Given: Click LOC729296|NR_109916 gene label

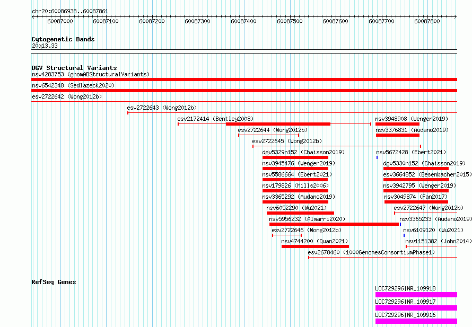Looking at the screenshot, I should pos(406,315).
